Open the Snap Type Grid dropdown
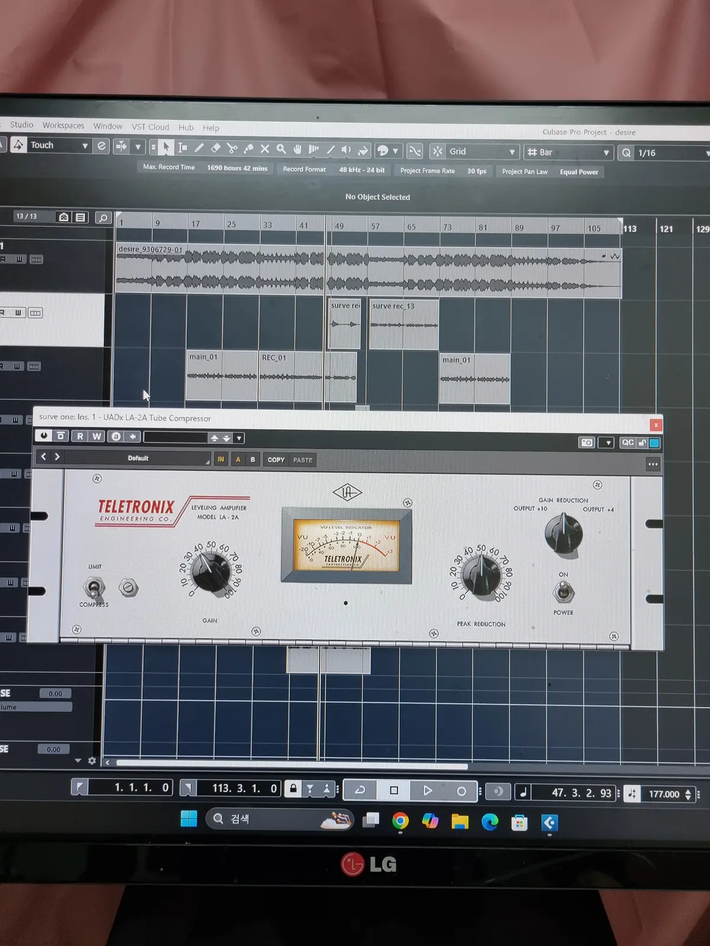Viewport: 710px width, 946px height. (482, 152)
